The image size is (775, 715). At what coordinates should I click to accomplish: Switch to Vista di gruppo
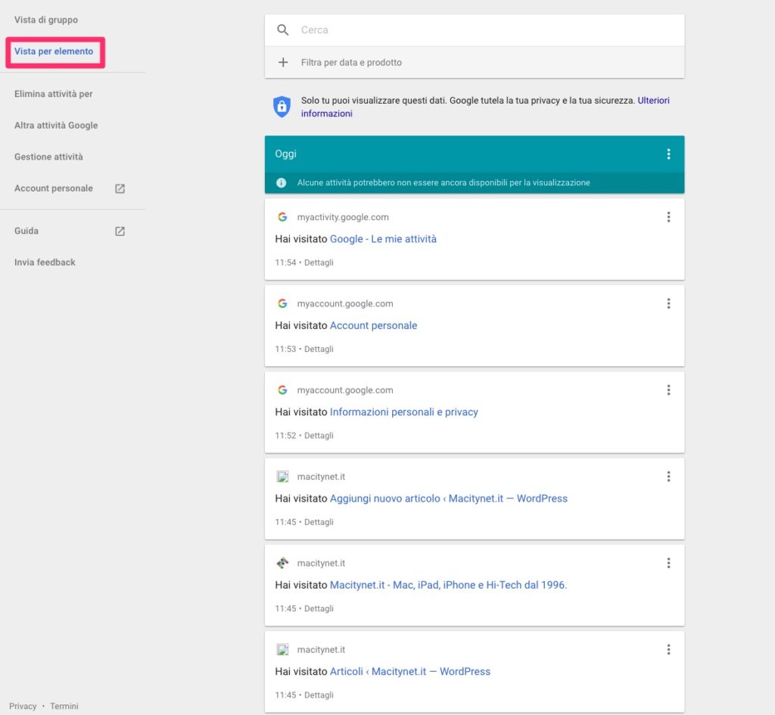(46, 20)
